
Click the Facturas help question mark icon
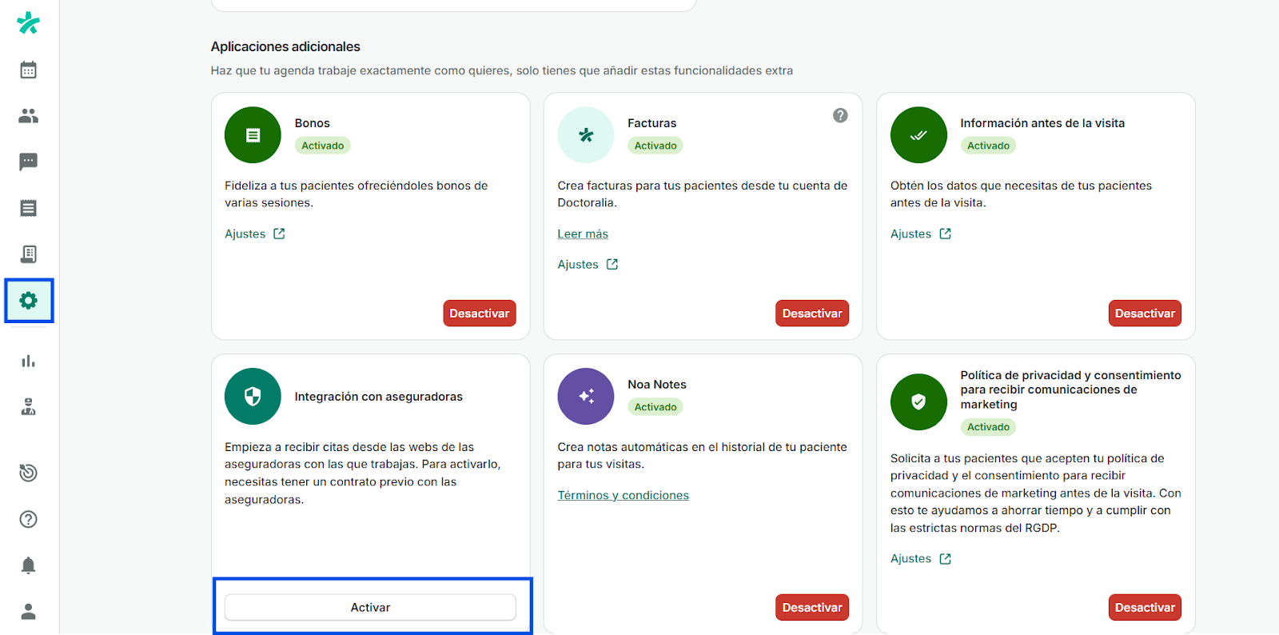(839, 115)
